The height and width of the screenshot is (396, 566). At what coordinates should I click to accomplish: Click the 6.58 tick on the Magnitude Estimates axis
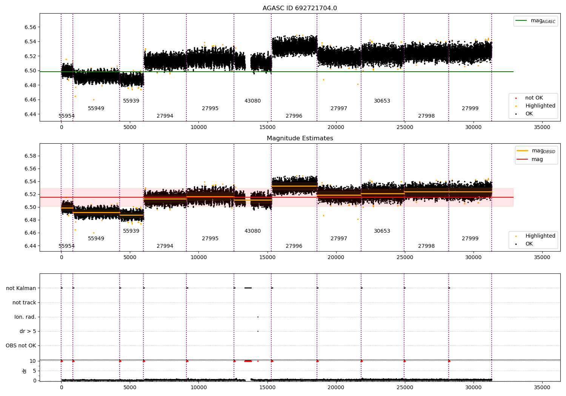(31, 156)
